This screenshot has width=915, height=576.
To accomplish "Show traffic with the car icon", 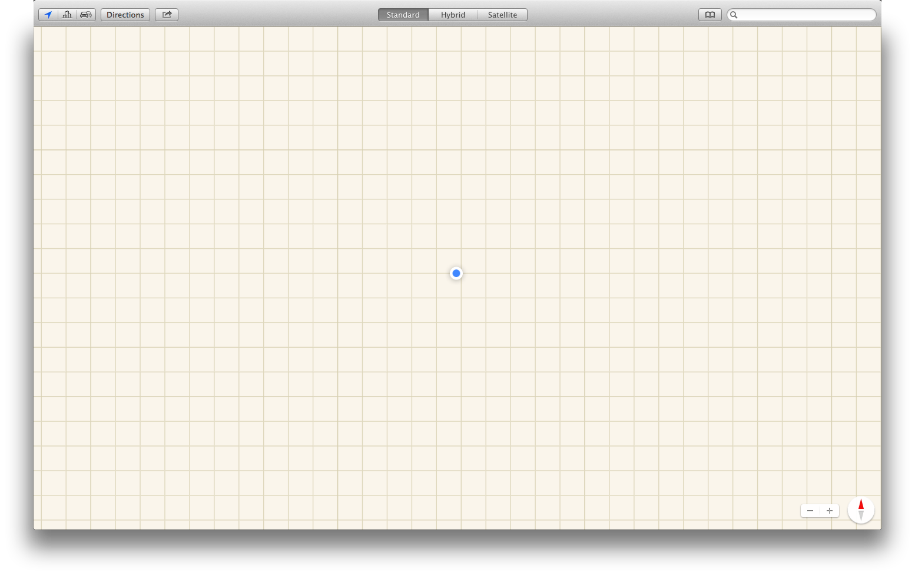I will (x=86, y=15).
